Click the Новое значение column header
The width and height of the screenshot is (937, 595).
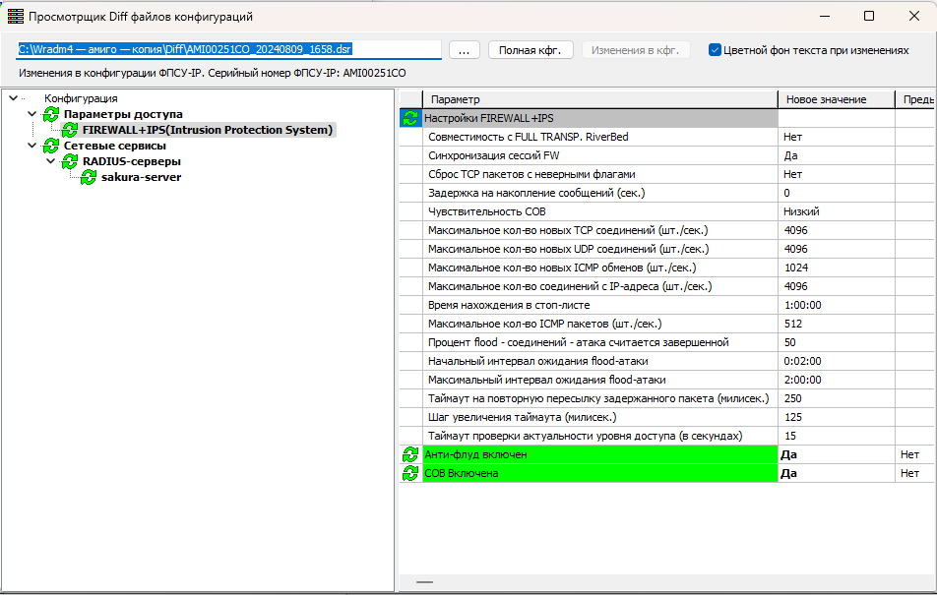[x=836, y=99]
